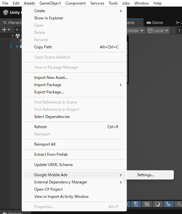Click the shaded sphere draw mode icon
Screen dimensions: 182x214
[x=158, y=204]
